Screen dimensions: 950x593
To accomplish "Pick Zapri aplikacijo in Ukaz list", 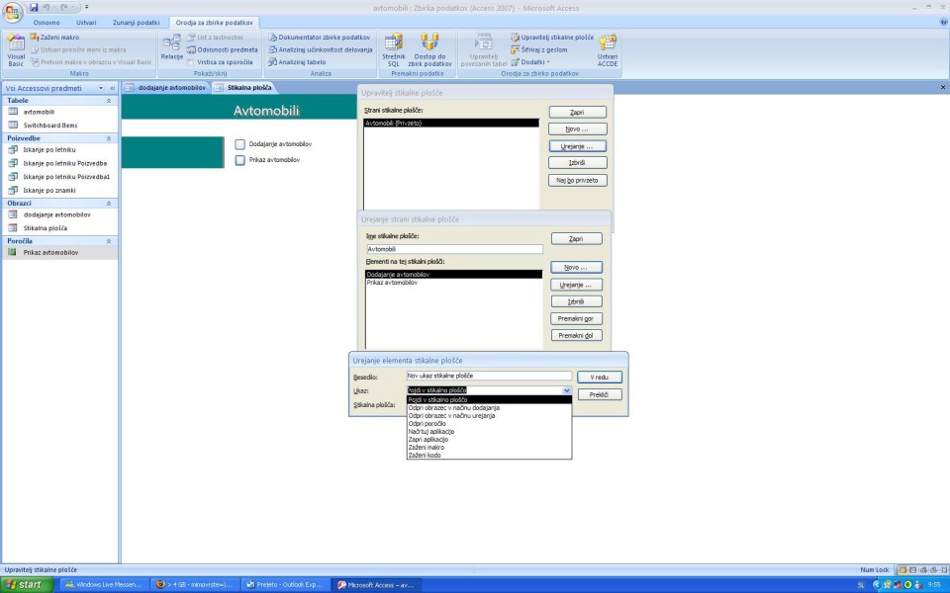I will coord(489,439).
